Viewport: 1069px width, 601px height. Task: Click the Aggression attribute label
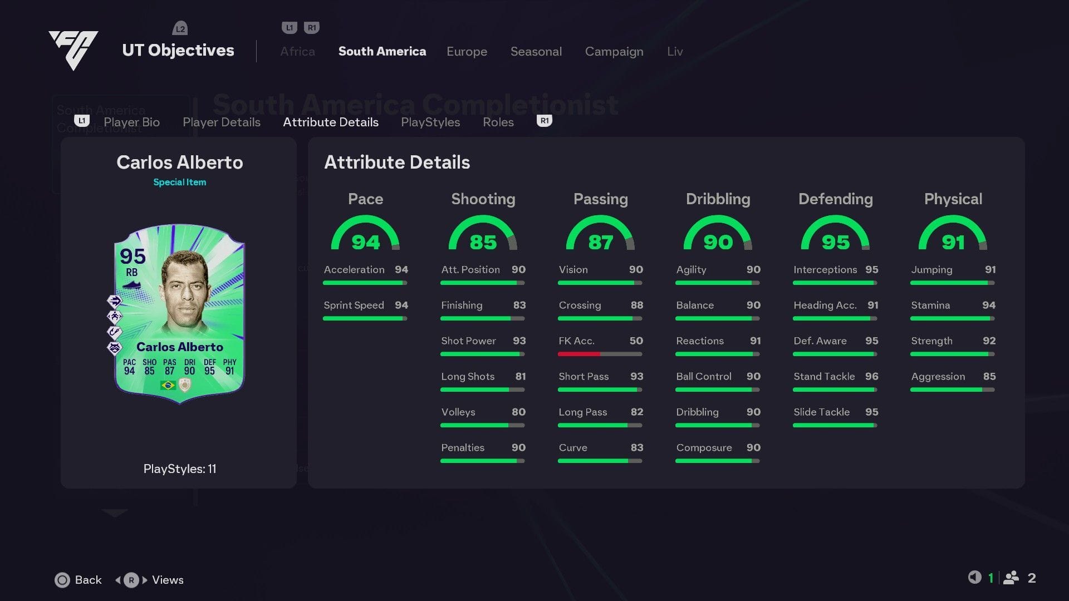938,377
